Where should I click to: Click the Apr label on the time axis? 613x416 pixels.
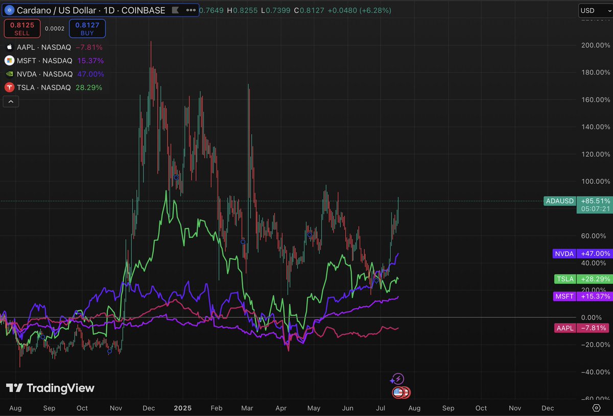[x=281, y=408]
